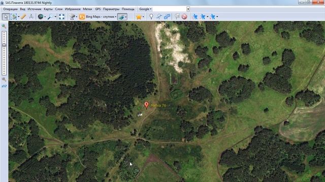Open the magnifier dropdown arrow
Image resolution: width=325 pixels, height=182 pixels.
55,17
